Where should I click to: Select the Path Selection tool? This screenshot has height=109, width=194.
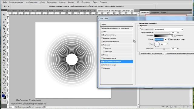pyautogui.click(x=4, y=72)
